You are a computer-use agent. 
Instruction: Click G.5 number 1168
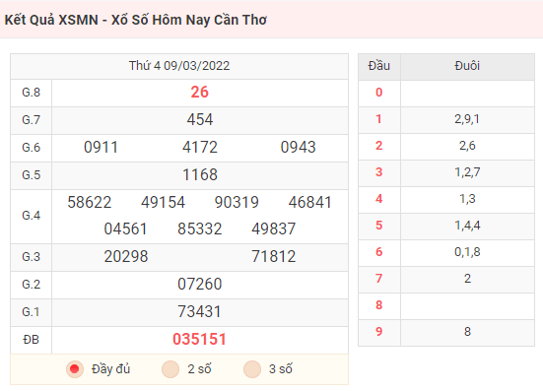pyautogui.click(x=200, y=174)
